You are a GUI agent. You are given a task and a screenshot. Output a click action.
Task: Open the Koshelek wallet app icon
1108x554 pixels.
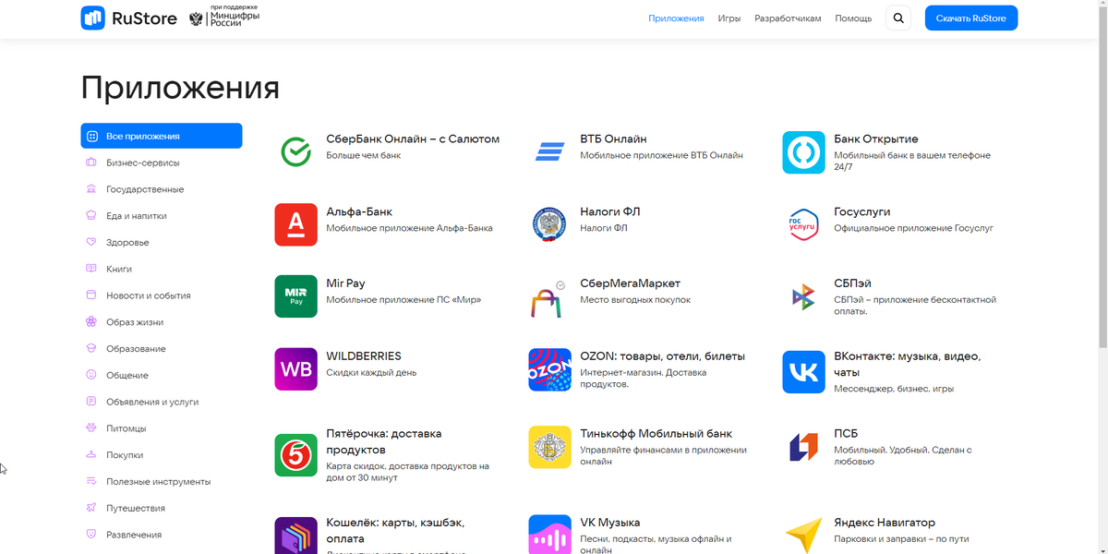point(295,535)
